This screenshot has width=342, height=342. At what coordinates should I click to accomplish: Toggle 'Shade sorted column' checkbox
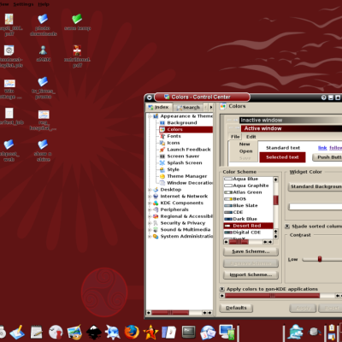[x=287, y=227]
